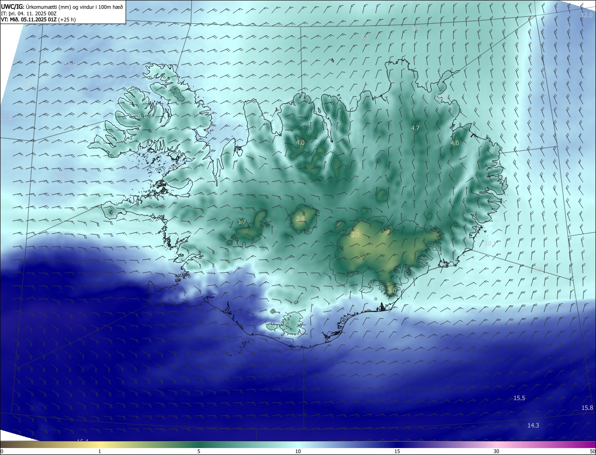Click the 6.1 value over the Westfjords
The height and width of the screenshot is (455, 596).
pos(142,115)
